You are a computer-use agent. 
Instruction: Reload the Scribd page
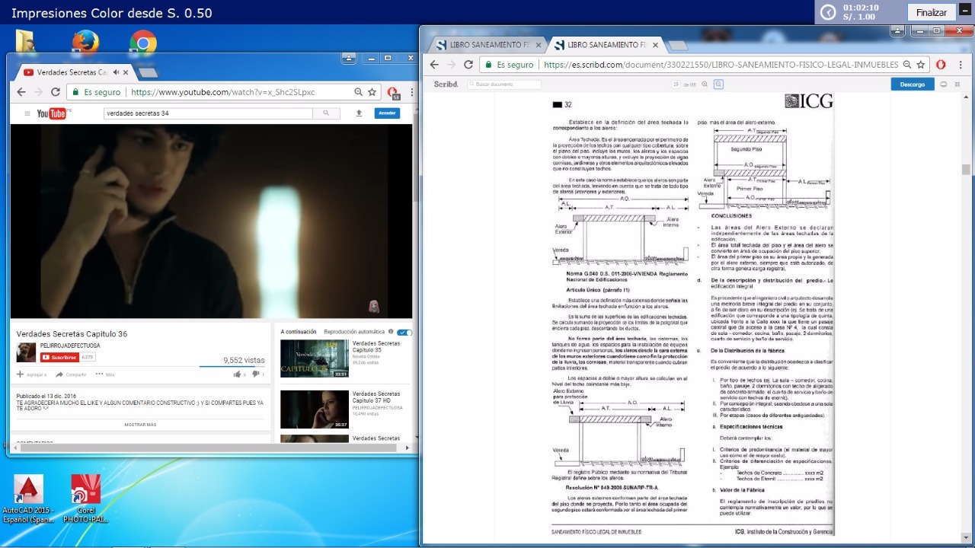click(x=468, y=65)
